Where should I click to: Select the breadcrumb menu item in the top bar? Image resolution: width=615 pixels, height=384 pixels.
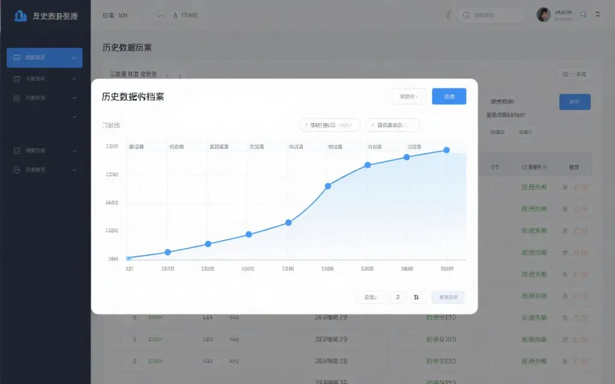coord(114,15)
